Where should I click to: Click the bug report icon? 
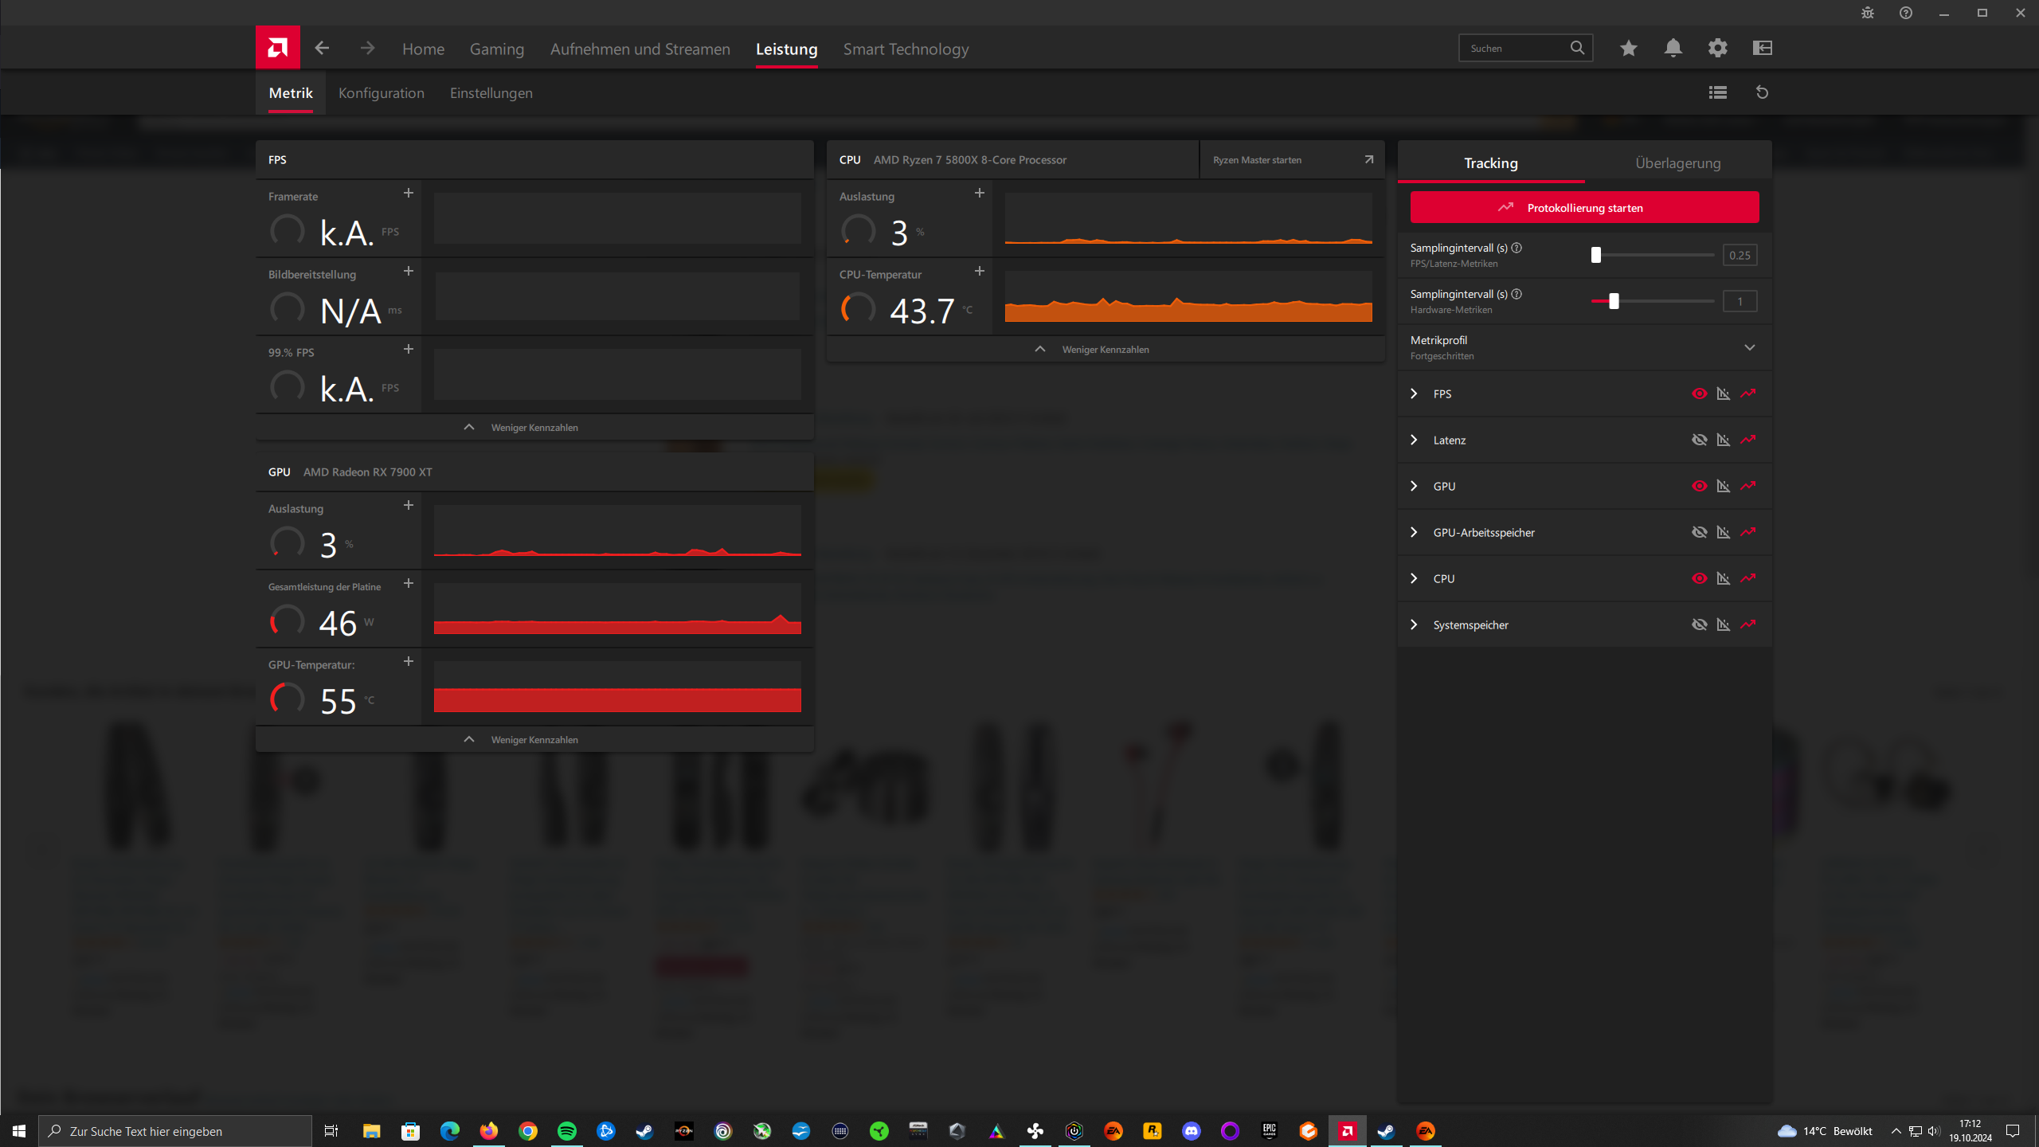pyautogui.click(x=1867, y=13)
